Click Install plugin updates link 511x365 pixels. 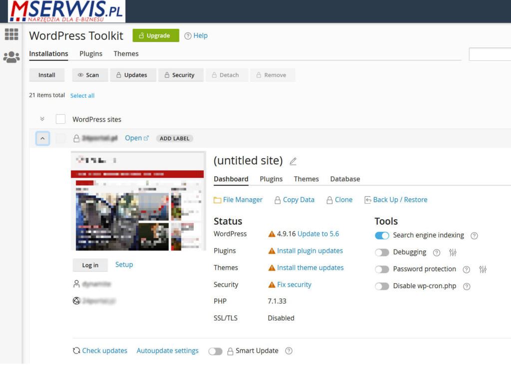click(310, 251)
